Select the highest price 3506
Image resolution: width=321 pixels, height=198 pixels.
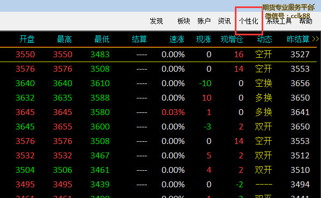pos(63,170)
